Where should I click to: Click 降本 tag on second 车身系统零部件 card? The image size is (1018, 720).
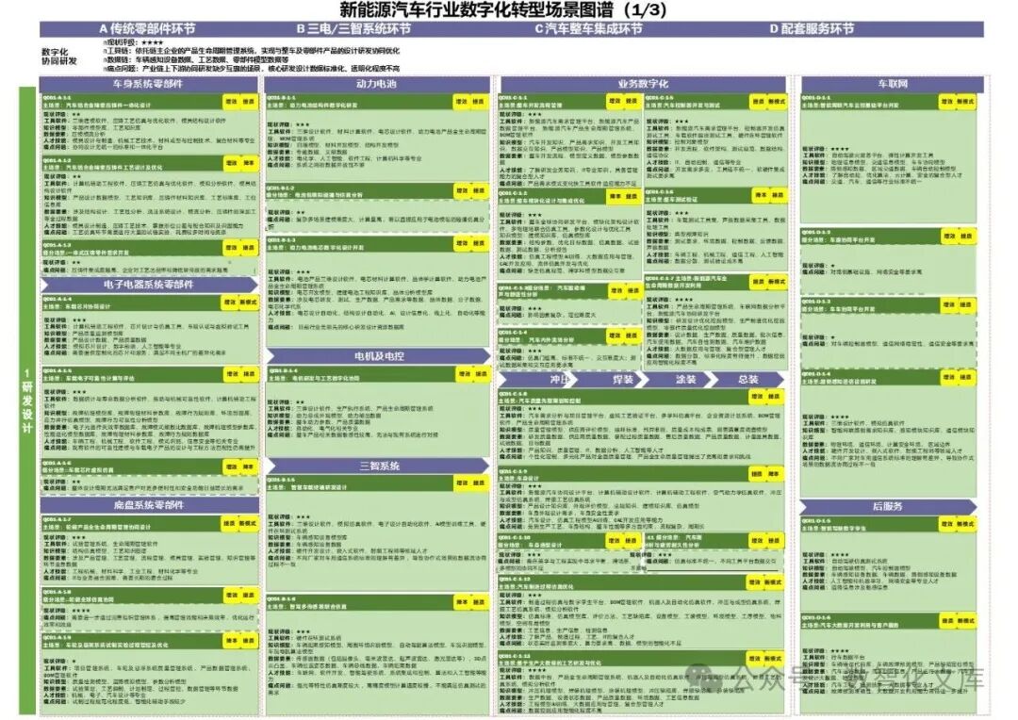click(x=248, y=163)
